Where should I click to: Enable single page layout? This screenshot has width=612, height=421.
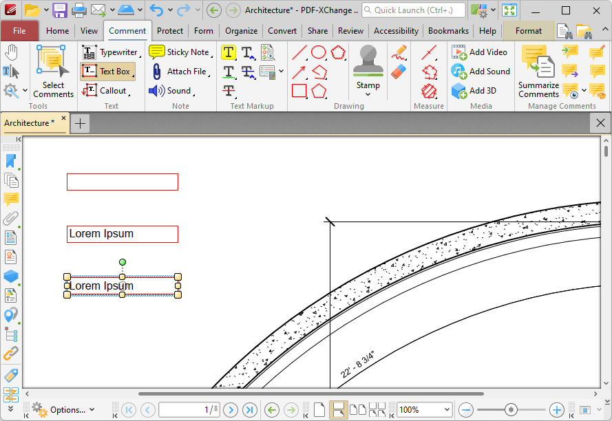319,410
